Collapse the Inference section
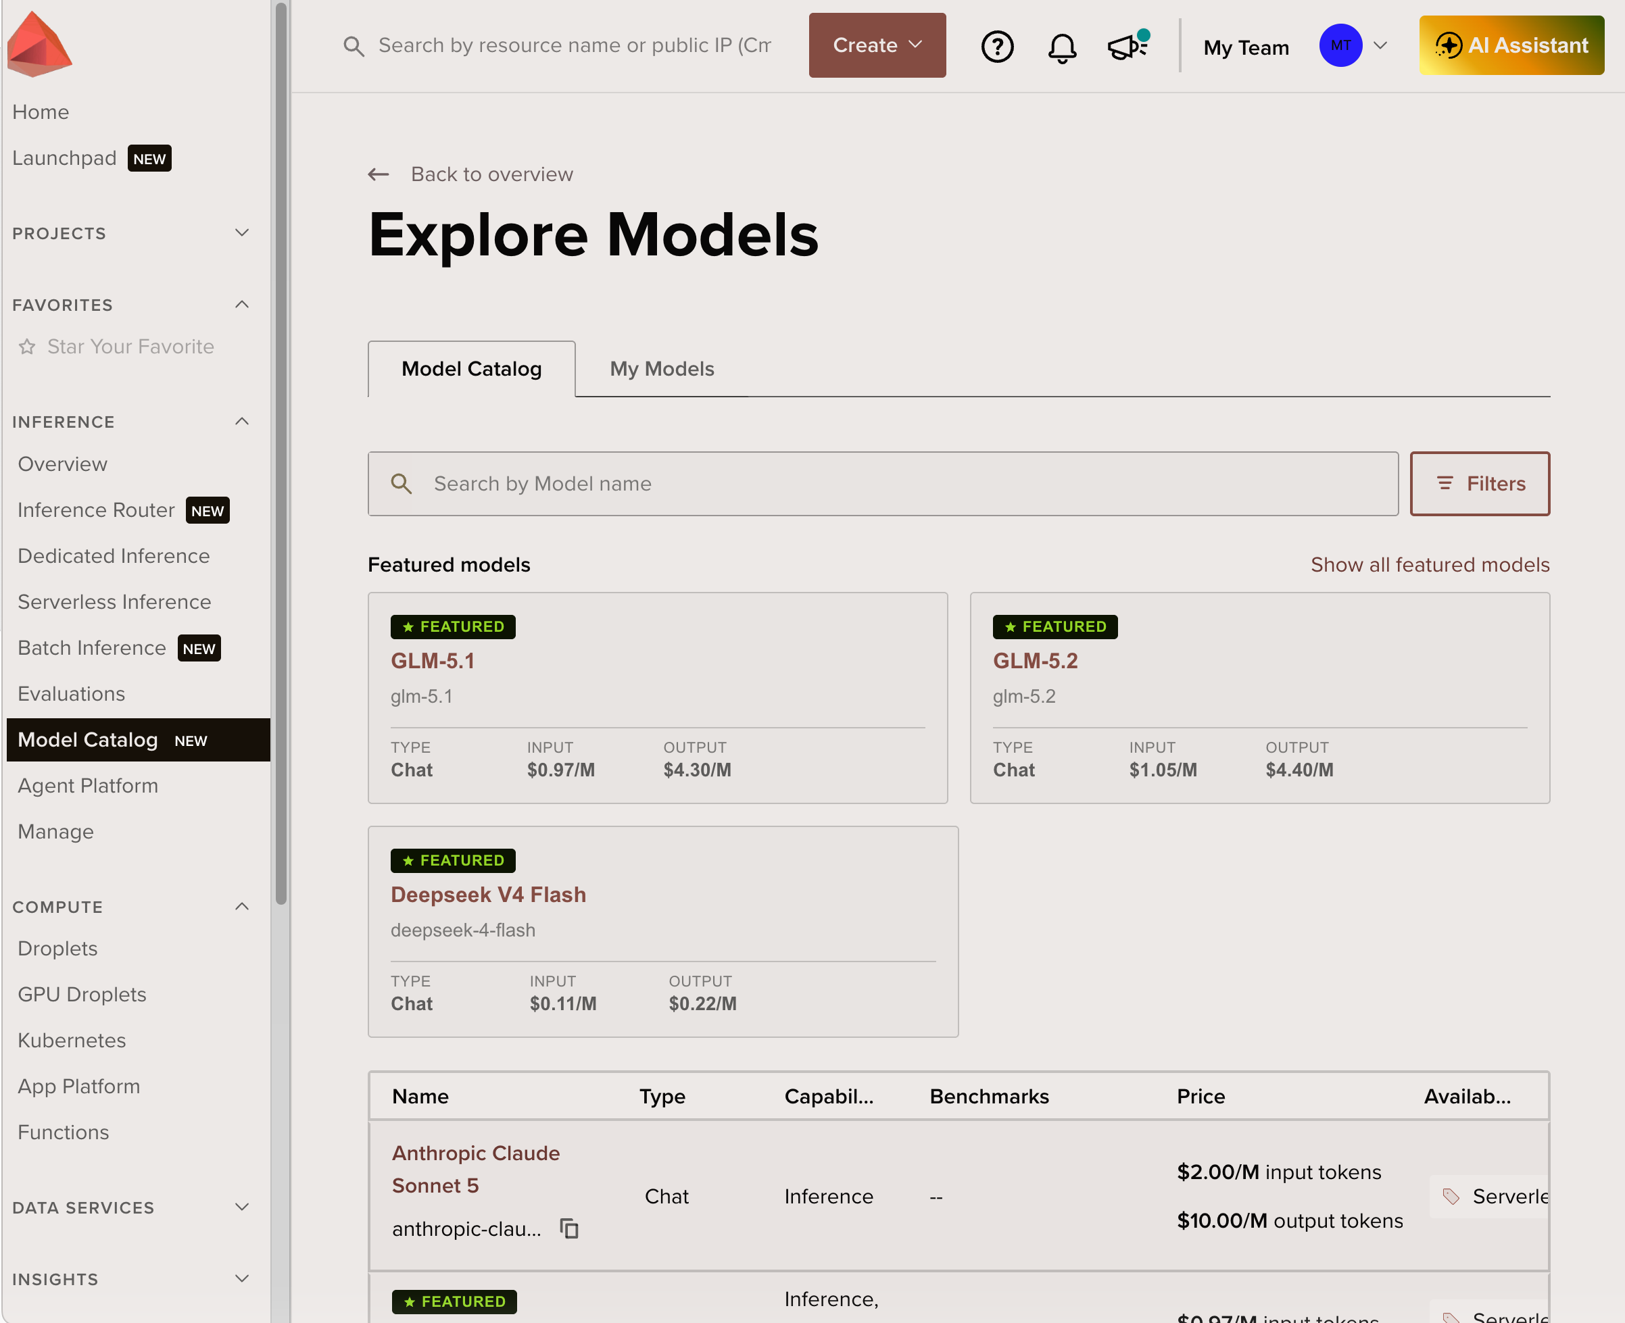Screen dimensions: 1625x1323 [x=241, y=422]
